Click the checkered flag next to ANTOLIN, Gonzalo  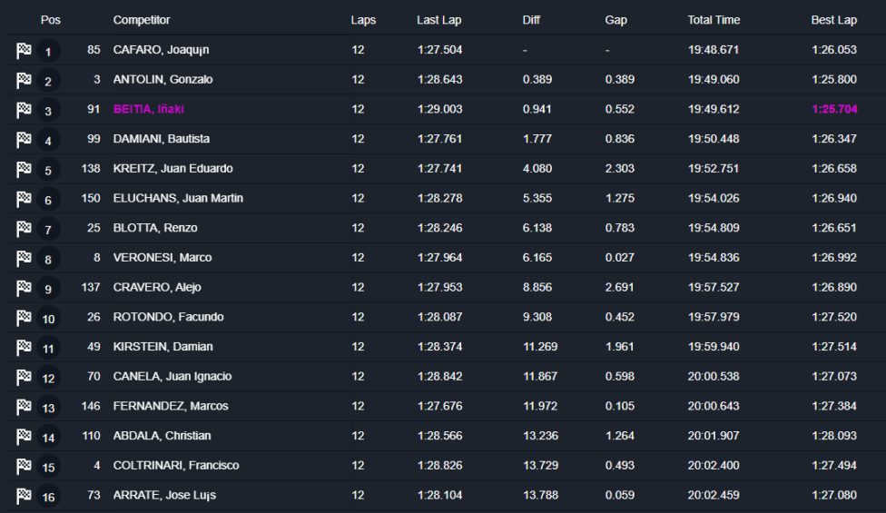tap(24, 80)
